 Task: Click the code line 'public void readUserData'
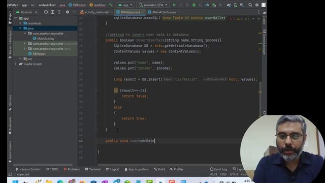click(130, 141)
